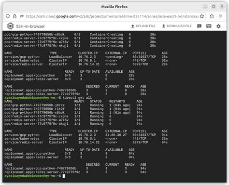Click pod/gcp-python-749779656b-jbrcz Running row
This screenshot has height=185, width=229.
coord(73,105)
